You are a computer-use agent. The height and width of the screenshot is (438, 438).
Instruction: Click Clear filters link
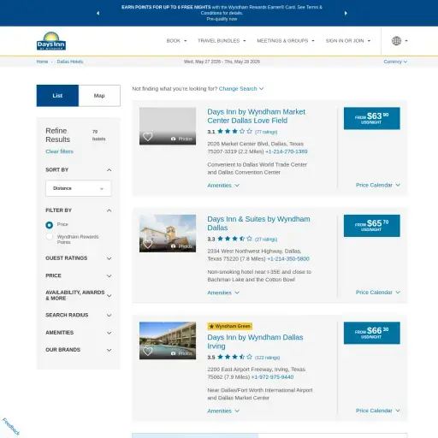59,151
